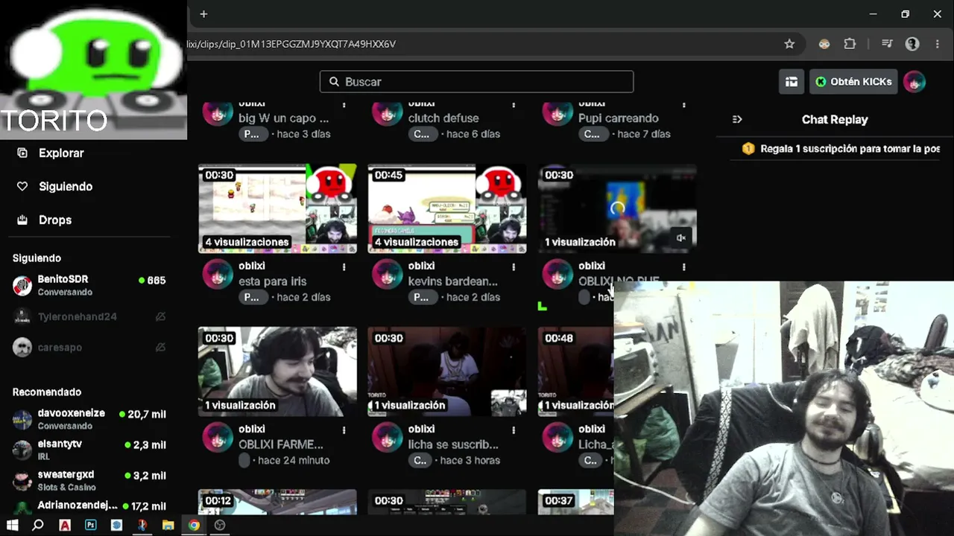Click the monkey-face extension icon

824,44
